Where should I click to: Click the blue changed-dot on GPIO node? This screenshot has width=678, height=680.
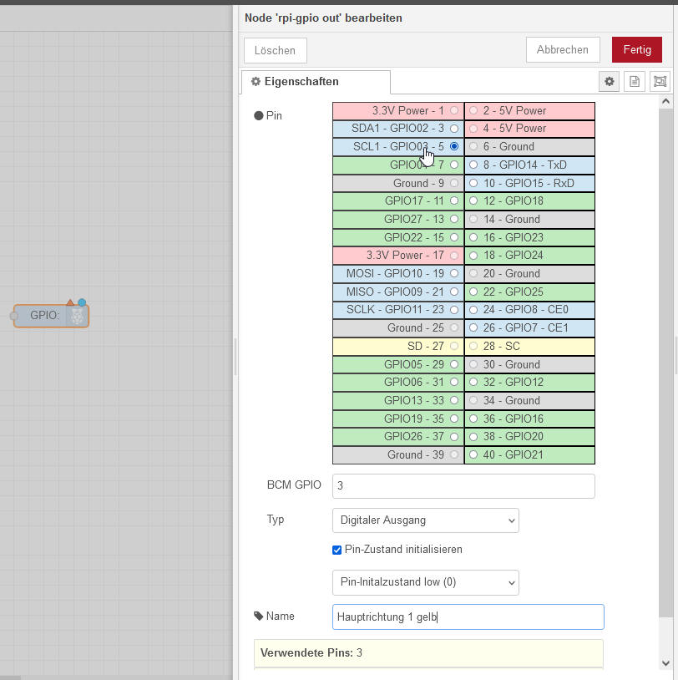[82, 302]
